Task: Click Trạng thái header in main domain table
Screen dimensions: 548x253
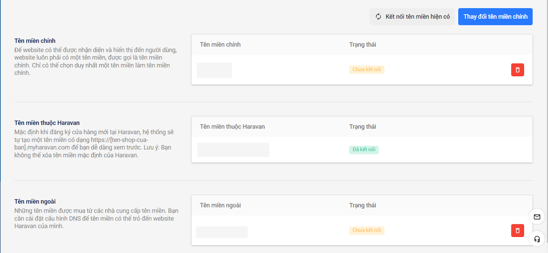Action: (362, 44)
